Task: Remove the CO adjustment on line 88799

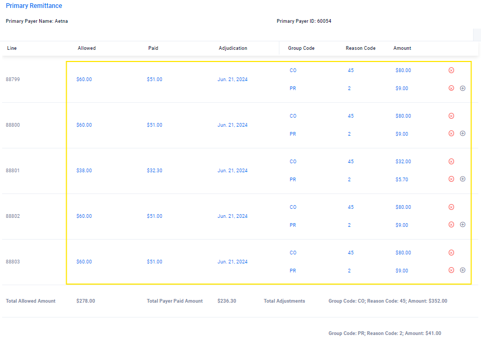Action: pos(451,70)
